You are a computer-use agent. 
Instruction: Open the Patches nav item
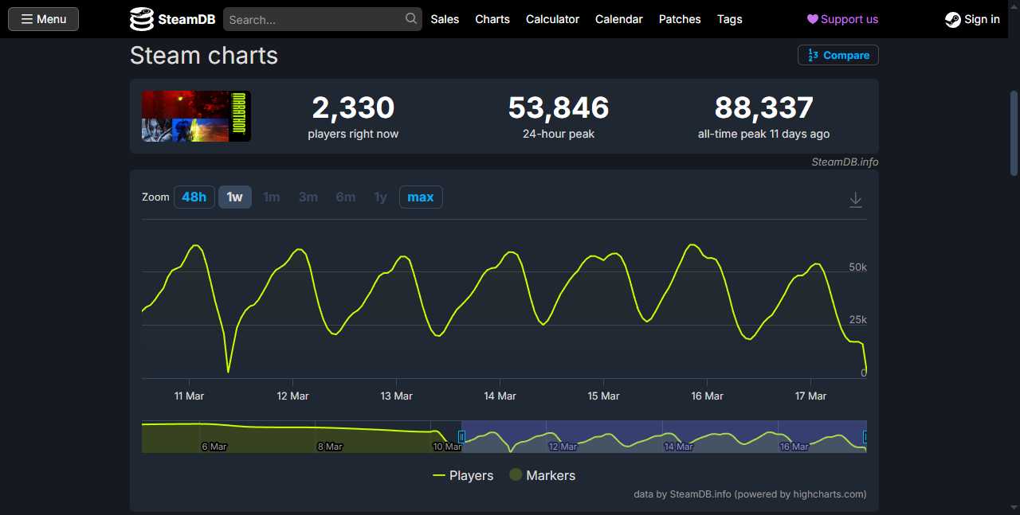680,19
